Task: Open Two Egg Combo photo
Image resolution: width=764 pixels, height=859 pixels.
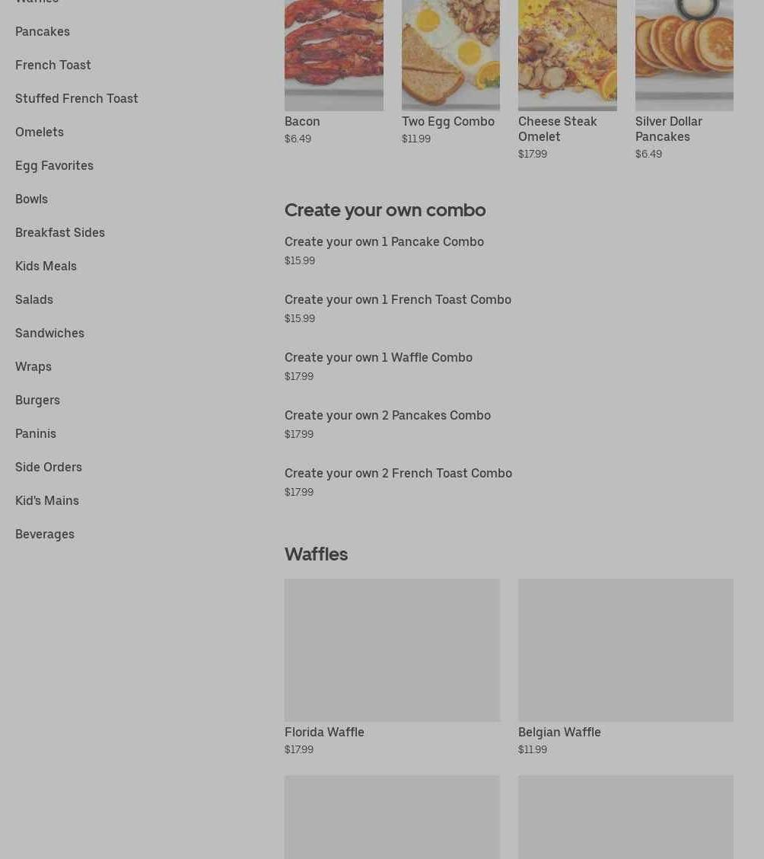Action: pyautogui.click(x=451, y=55)
